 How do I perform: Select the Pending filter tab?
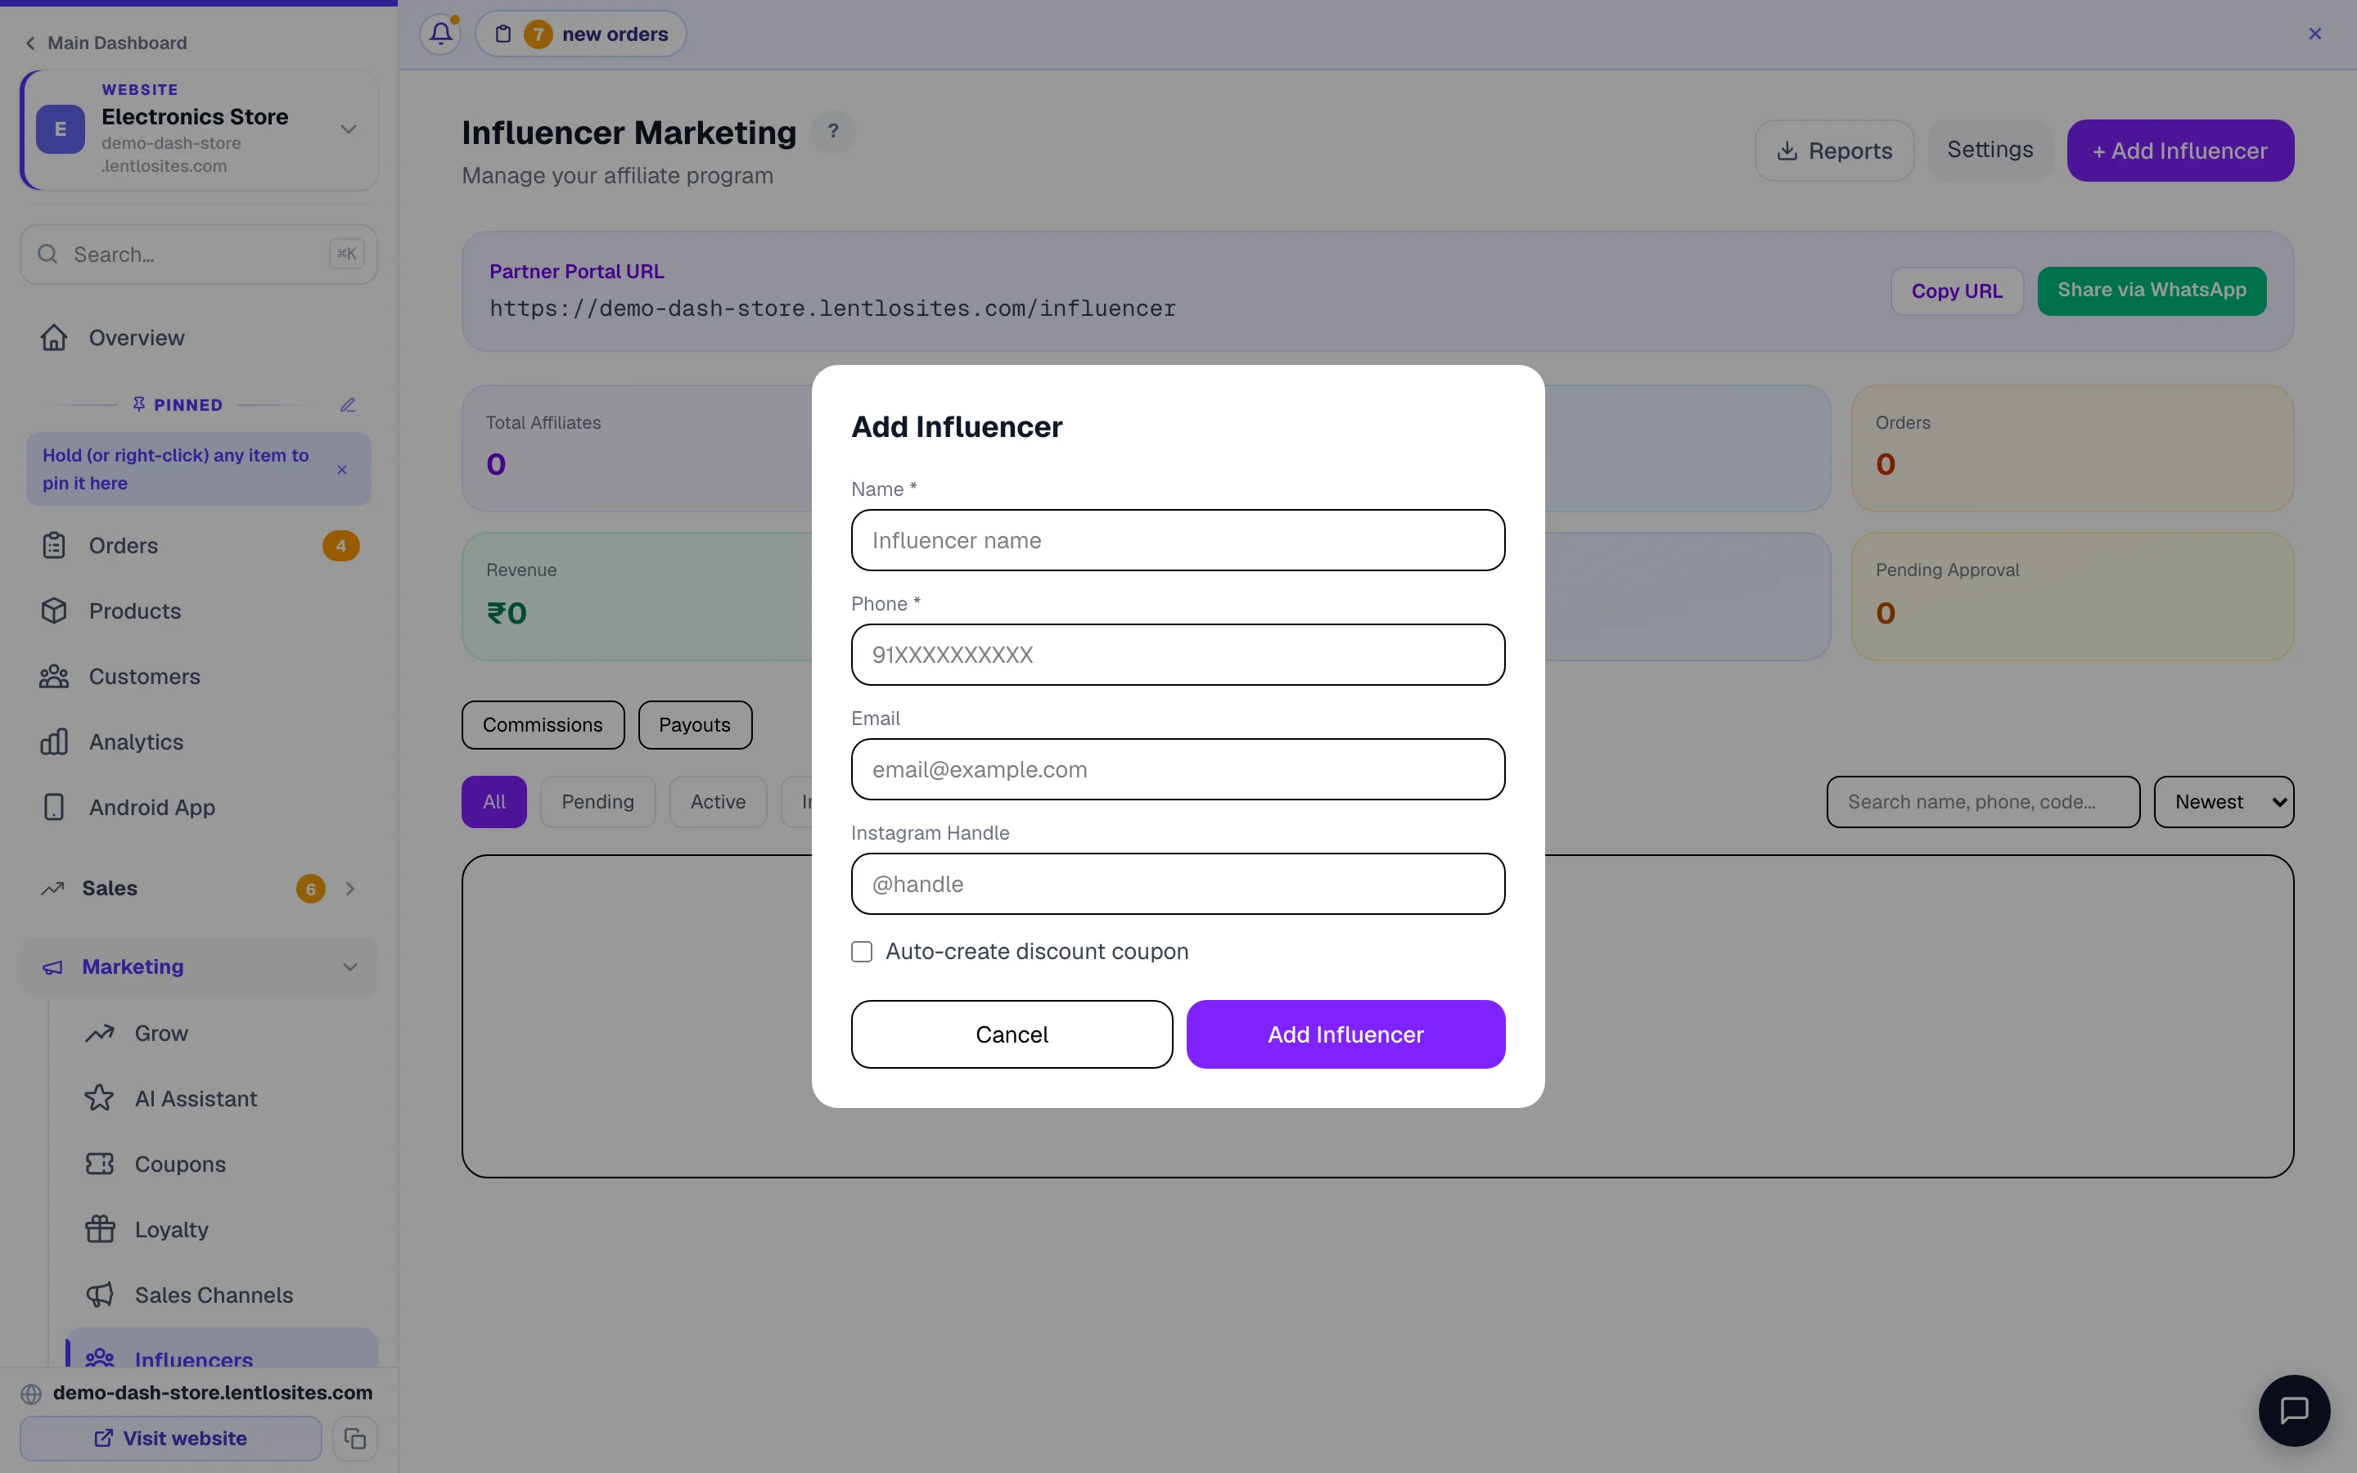(x=598, y=802)
